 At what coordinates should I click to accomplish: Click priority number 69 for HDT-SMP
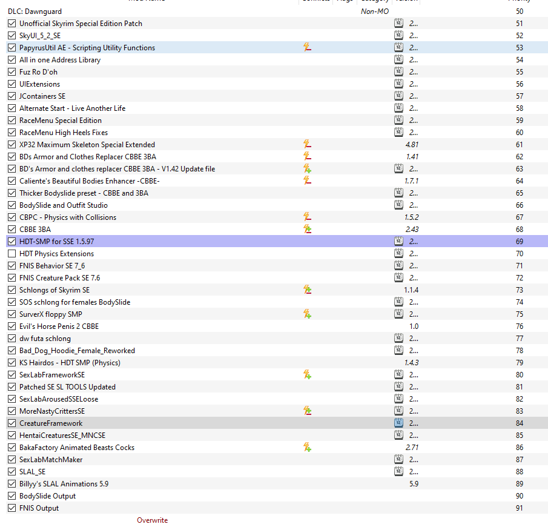(520, 241)
